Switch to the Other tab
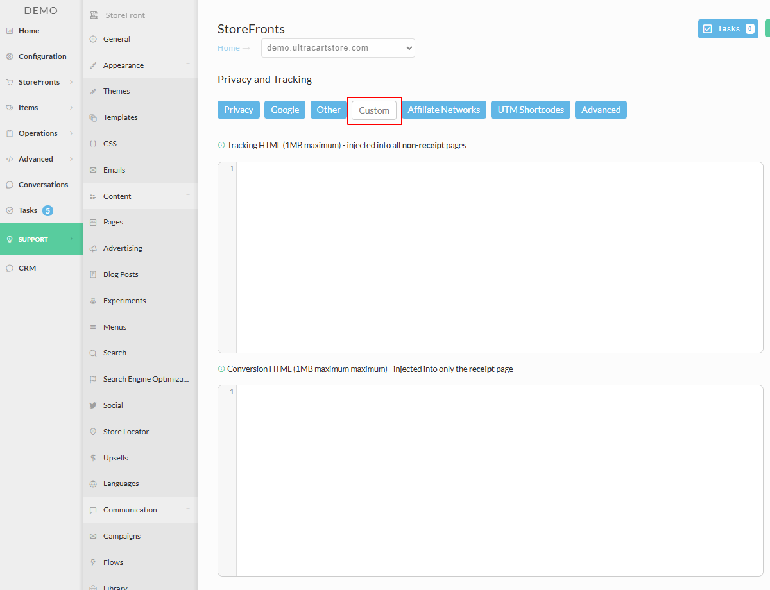 [x=329, y=110]
